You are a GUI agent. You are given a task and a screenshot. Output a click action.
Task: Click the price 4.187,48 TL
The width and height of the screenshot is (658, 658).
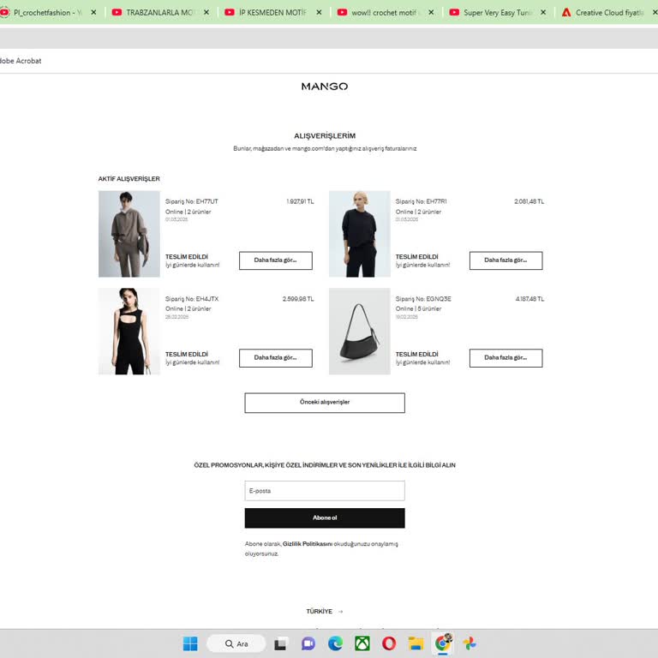click(x=529, y=299)
